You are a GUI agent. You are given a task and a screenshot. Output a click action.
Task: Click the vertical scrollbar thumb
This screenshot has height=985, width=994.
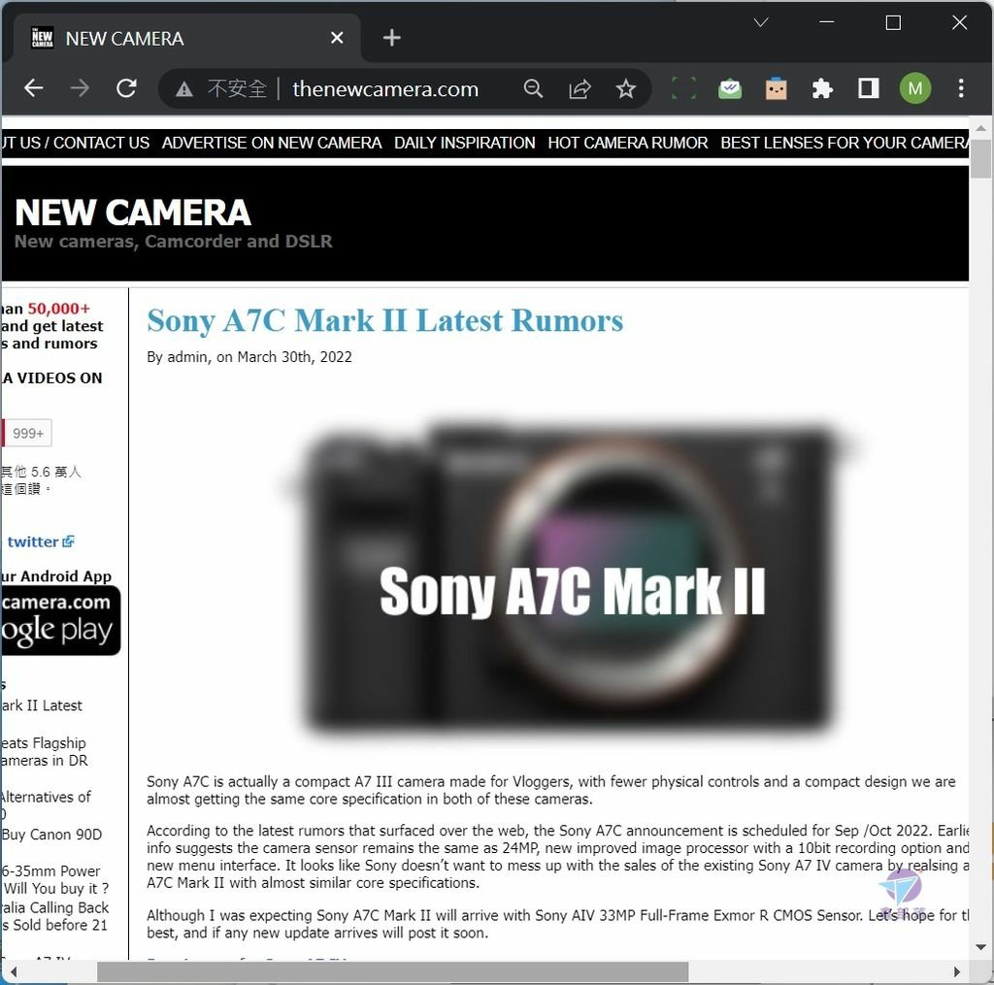coord(980,159)
